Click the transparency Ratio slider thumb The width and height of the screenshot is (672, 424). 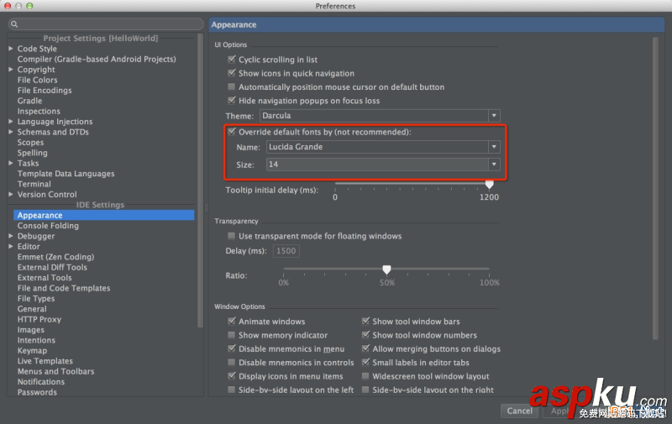(386, 270)
